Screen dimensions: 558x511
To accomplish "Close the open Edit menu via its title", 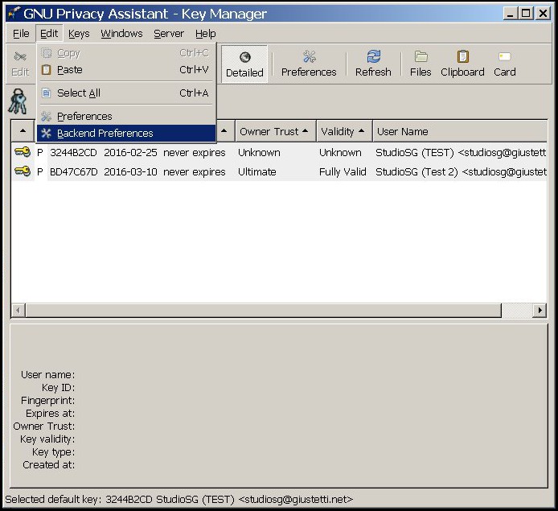I will point(49,34).
